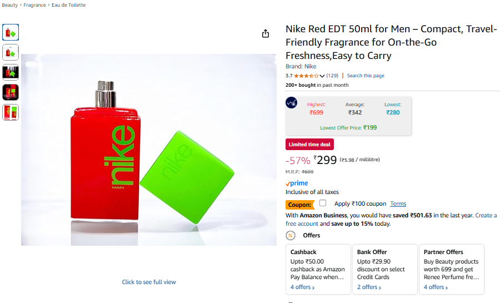Select the second product thumbnail
This screenshot has width=500, height=303.
coord(11,52)
